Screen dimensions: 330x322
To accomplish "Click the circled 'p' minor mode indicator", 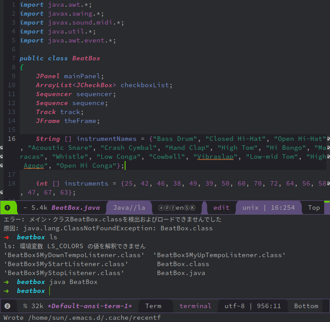I will (x=167, y=208).
